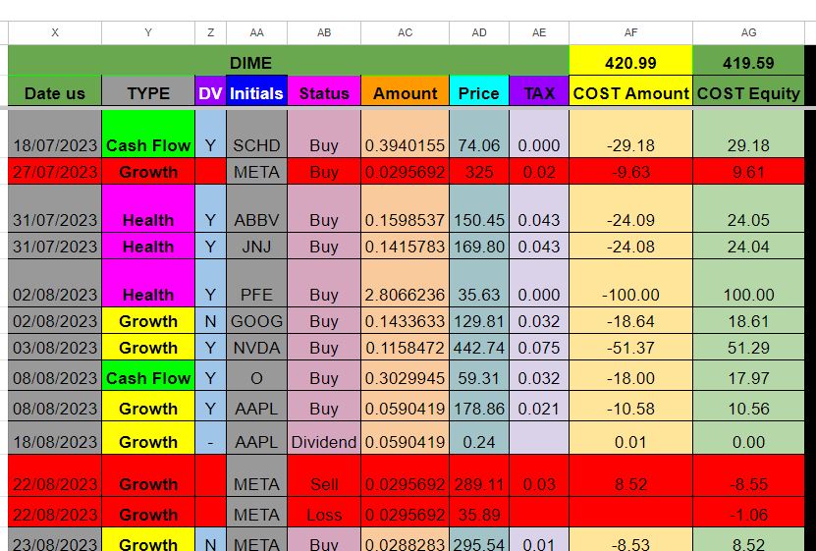
Task: Click price 289.11 in META Sell row
Action: (x=479, y=475)
